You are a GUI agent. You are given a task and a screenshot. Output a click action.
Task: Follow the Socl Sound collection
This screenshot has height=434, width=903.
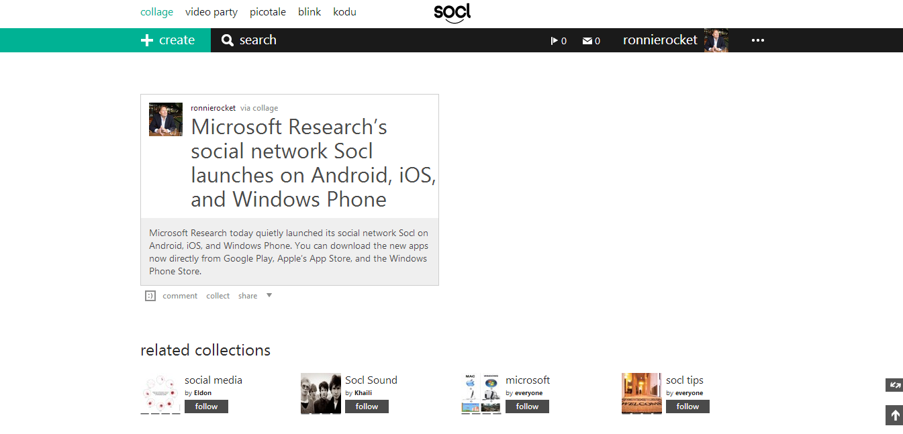[x=367, y=406]
